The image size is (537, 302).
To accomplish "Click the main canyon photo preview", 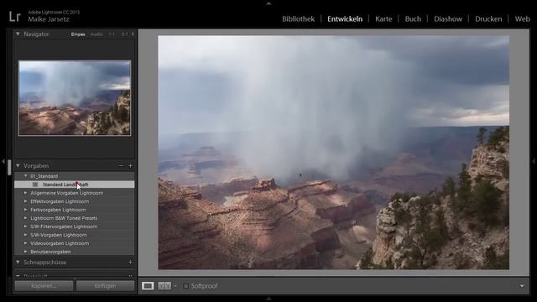I will coord(334,153).
